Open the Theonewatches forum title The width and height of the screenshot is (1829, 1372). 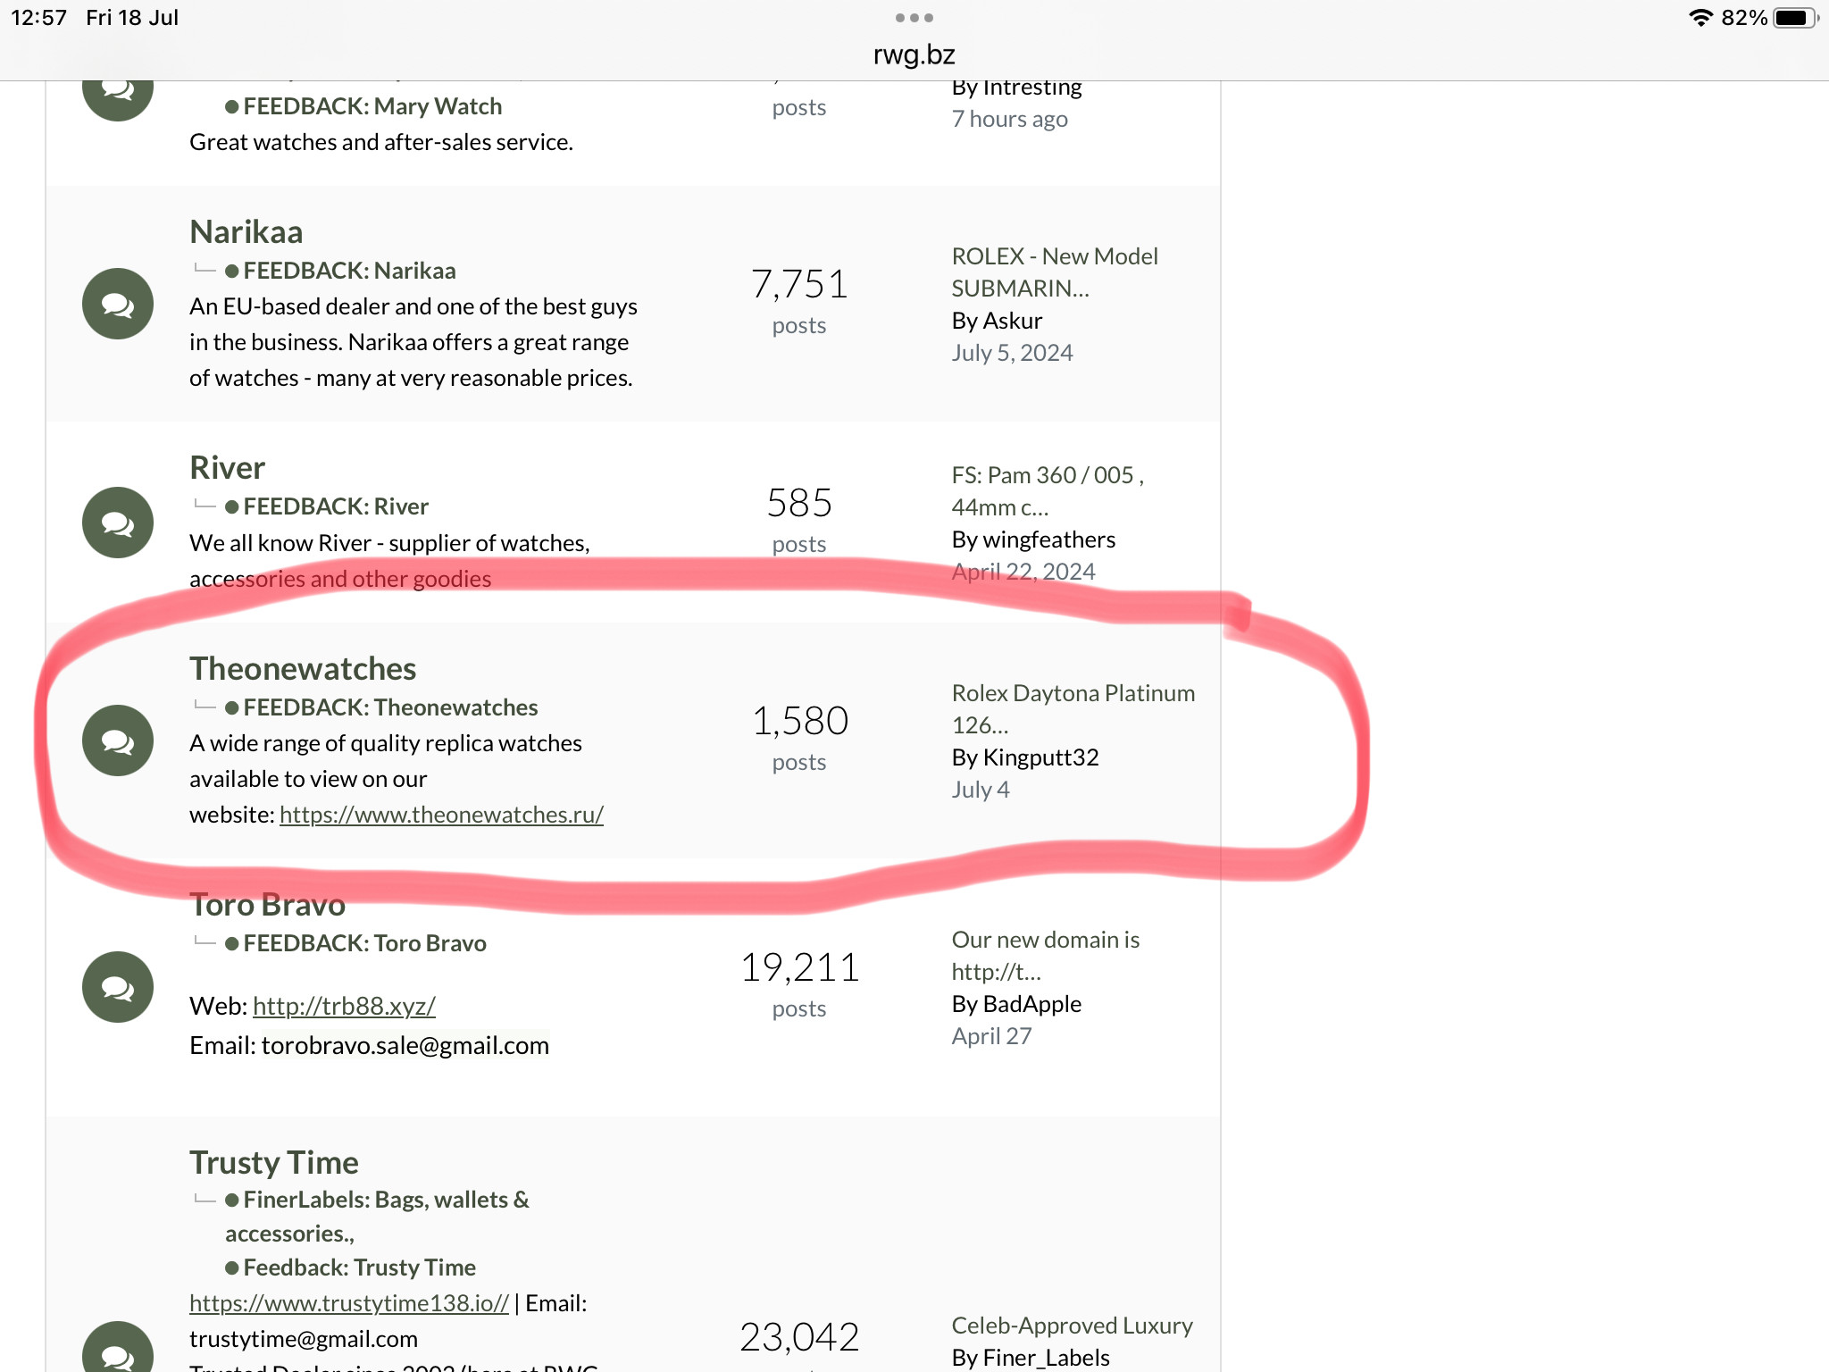coord(303,668)
